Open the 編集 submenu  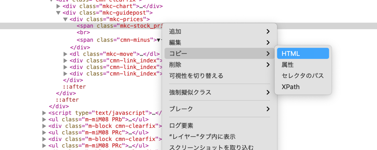tap(219, 42)
